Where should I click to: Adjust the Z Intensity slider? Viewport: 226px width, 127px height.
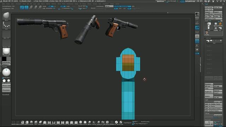tap(67, 8)
